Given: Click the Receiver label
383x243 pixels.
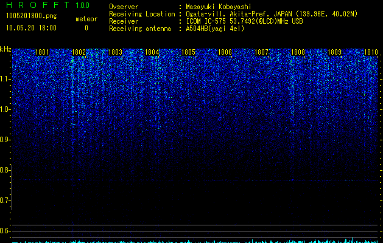Looking at the screenshot, I should tap(124, 21).
